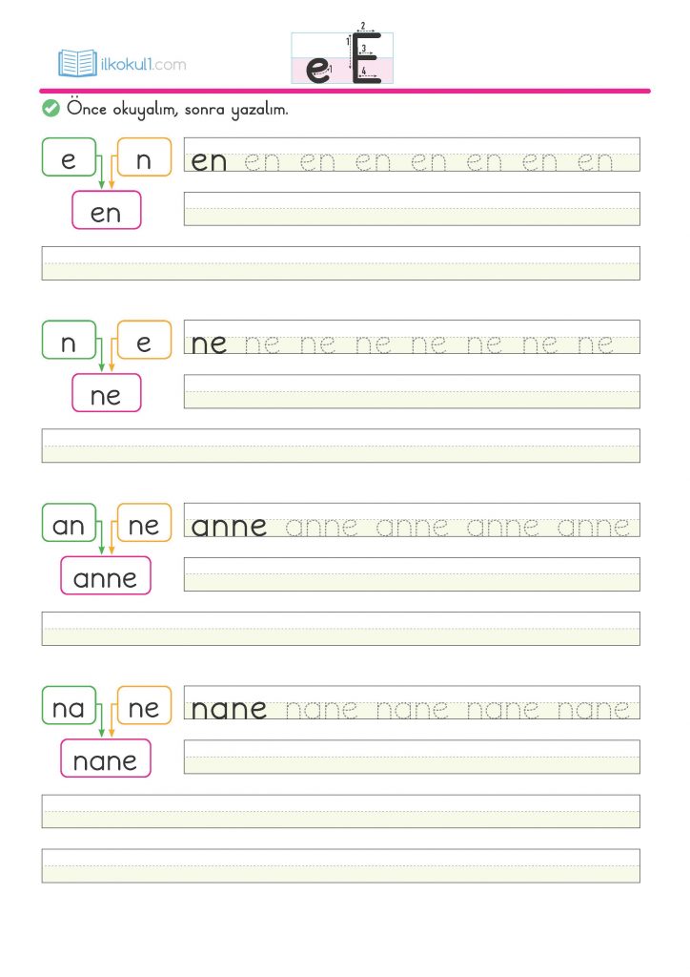
Task: Click the open book logo icon
Action: point(77,64)
